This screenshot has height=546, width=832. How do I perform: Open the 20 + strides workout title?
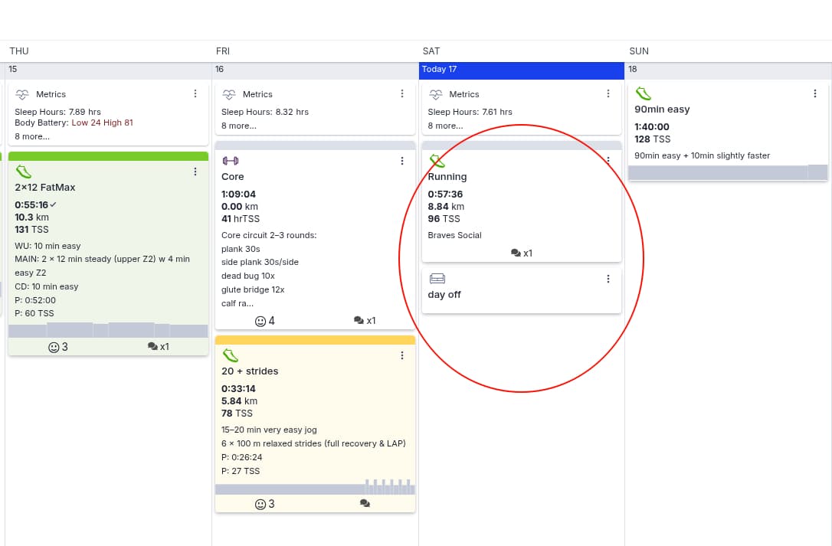[x=250, y=371]
